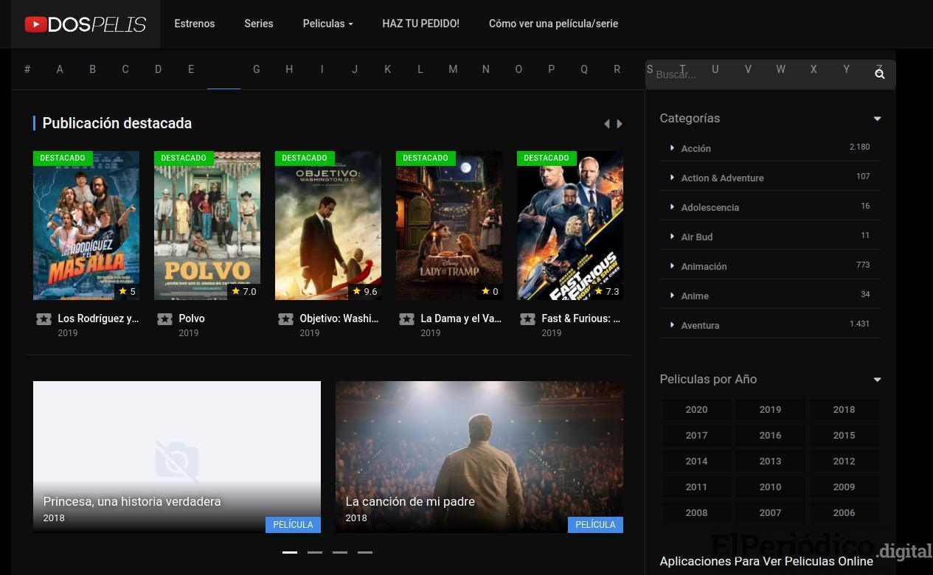Open HAZ TU PEDIDO! page
This screenshot has height=575, width=933.
420,24
